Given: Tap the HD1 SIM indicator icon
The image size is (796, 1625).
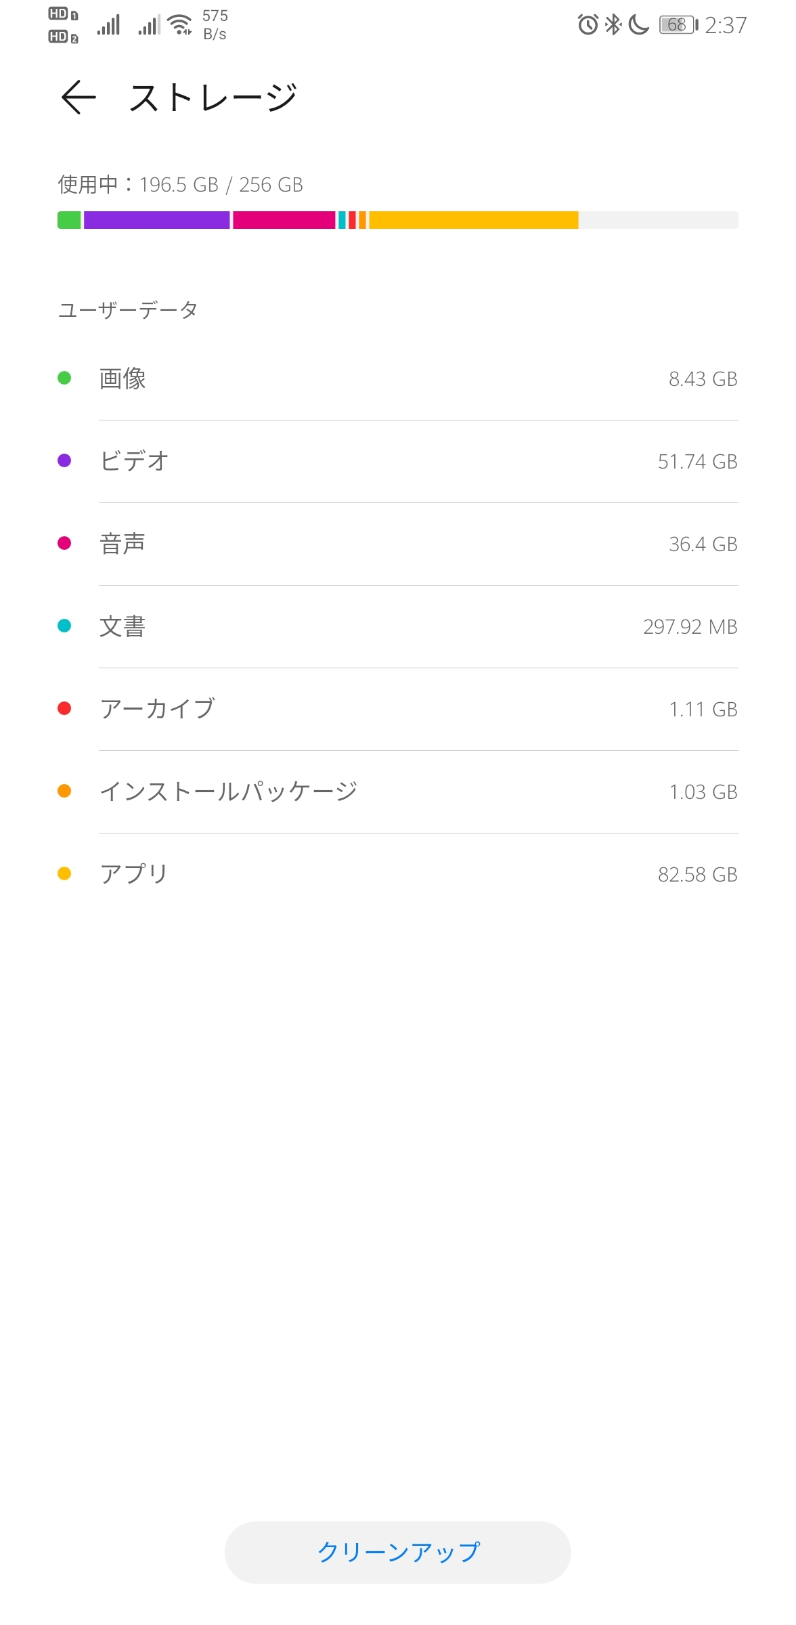Looking at the screenshot, I should tap(63, 14).
